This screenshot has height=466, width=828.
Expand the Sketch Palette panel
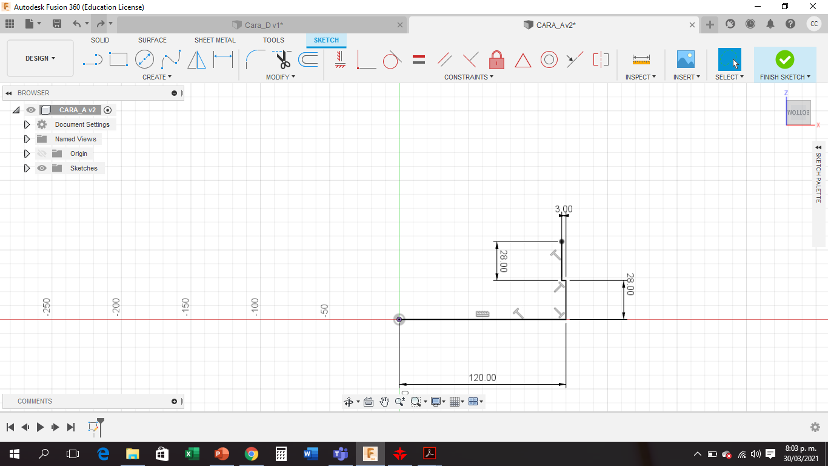tap(818, 147)
